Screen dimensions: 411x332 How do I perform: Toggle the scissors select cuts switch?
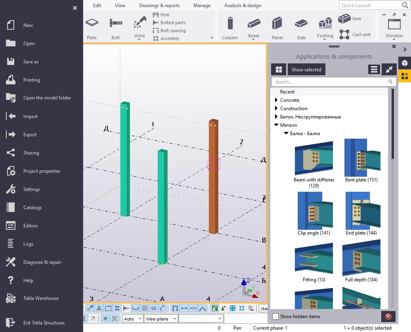click(x=99, y=308)
